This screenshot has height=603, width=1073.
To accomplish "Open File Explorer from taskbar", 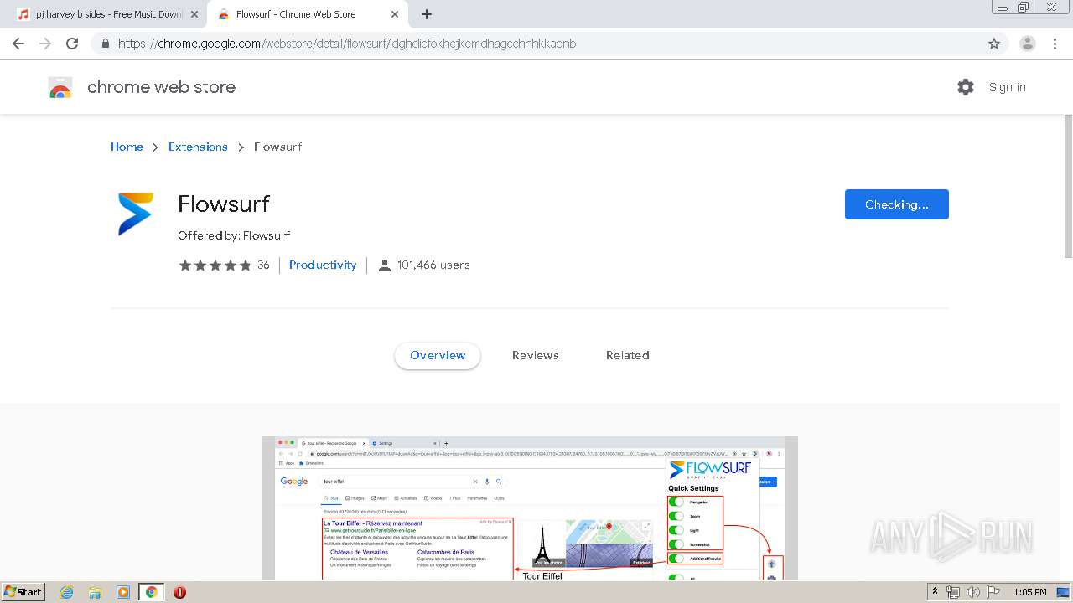I will 95,592.
